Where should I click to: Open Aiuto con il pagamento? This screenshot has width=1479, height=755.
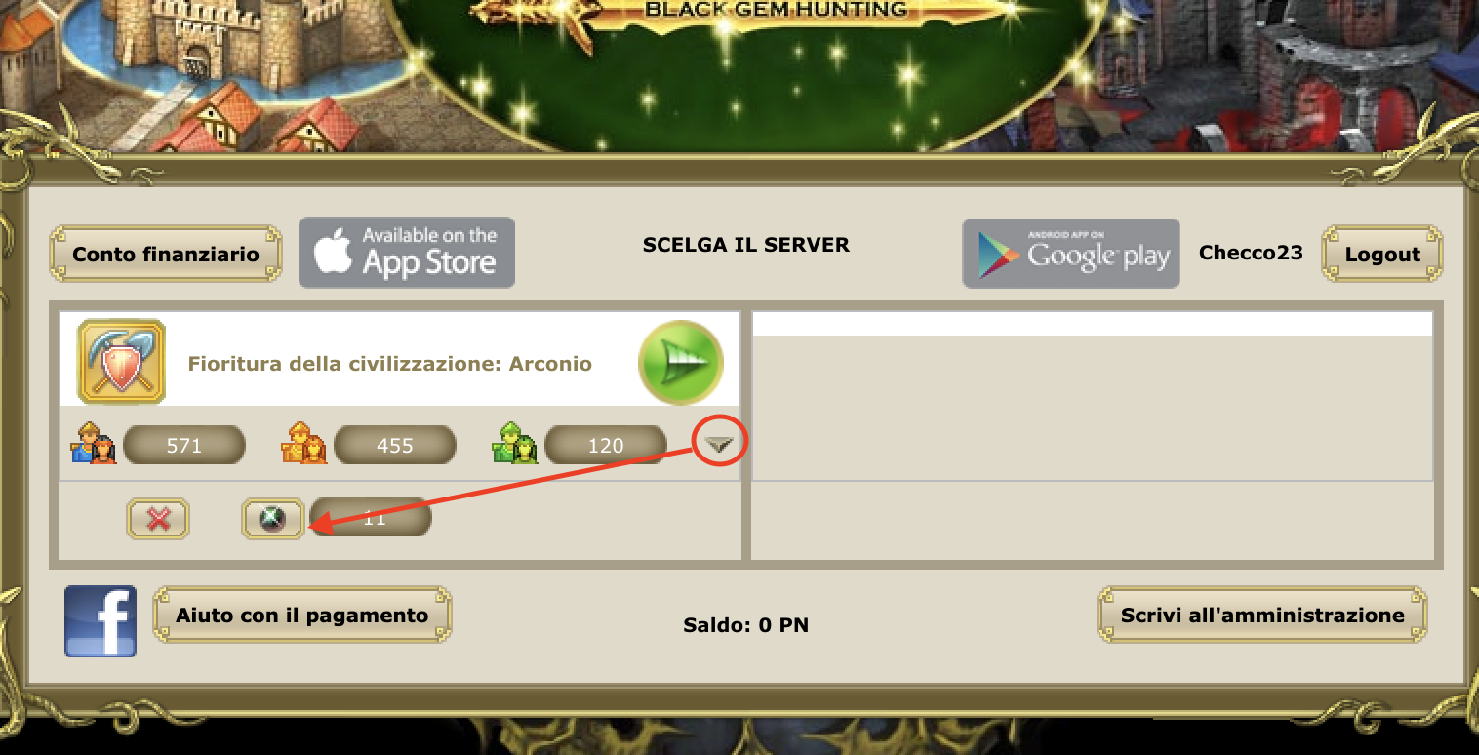tap(302, 616)
